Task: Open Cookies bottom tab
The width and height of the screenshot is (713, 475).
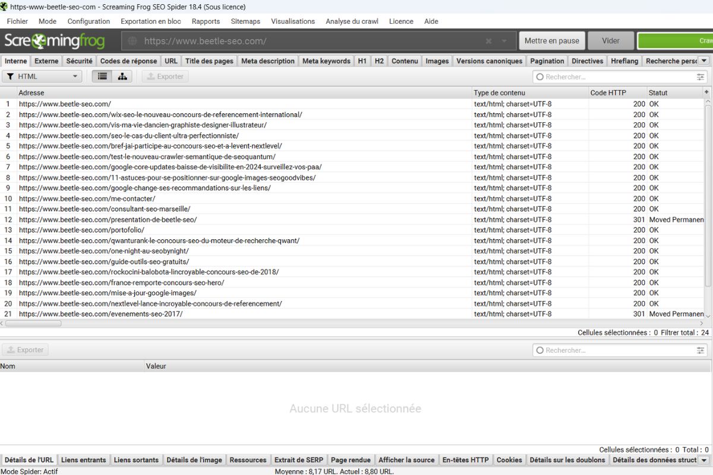Action: click(x=509, y=460)
